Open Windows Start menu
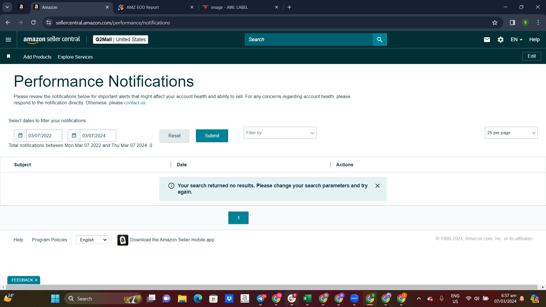 (55, 298)
